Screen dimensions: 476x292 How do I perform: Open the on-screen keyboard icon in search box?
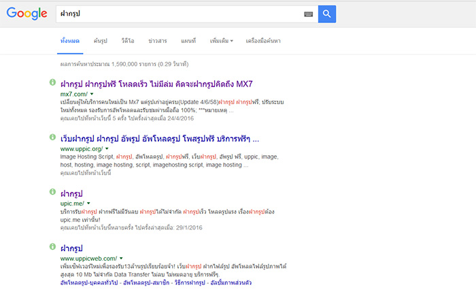tap(309, 14)
